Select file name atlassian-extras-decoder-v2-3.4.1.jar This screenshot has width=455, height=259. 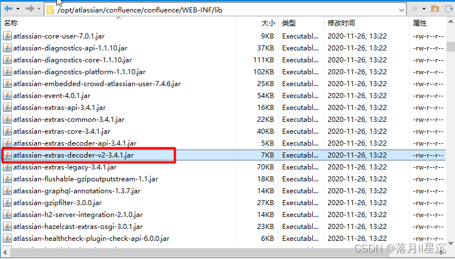(73, 155)
